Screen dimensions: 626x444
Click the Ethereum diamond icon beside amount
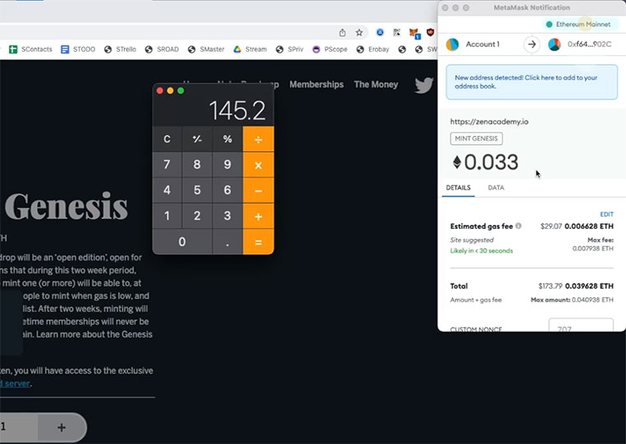(x=457, y=162)
